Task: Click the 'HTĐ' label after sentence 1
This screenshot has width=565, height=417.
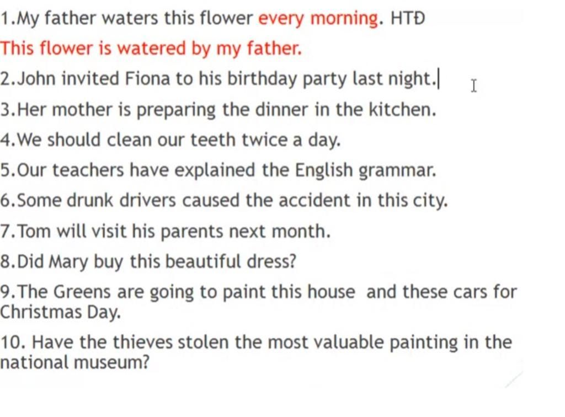Action: (408, 18)
